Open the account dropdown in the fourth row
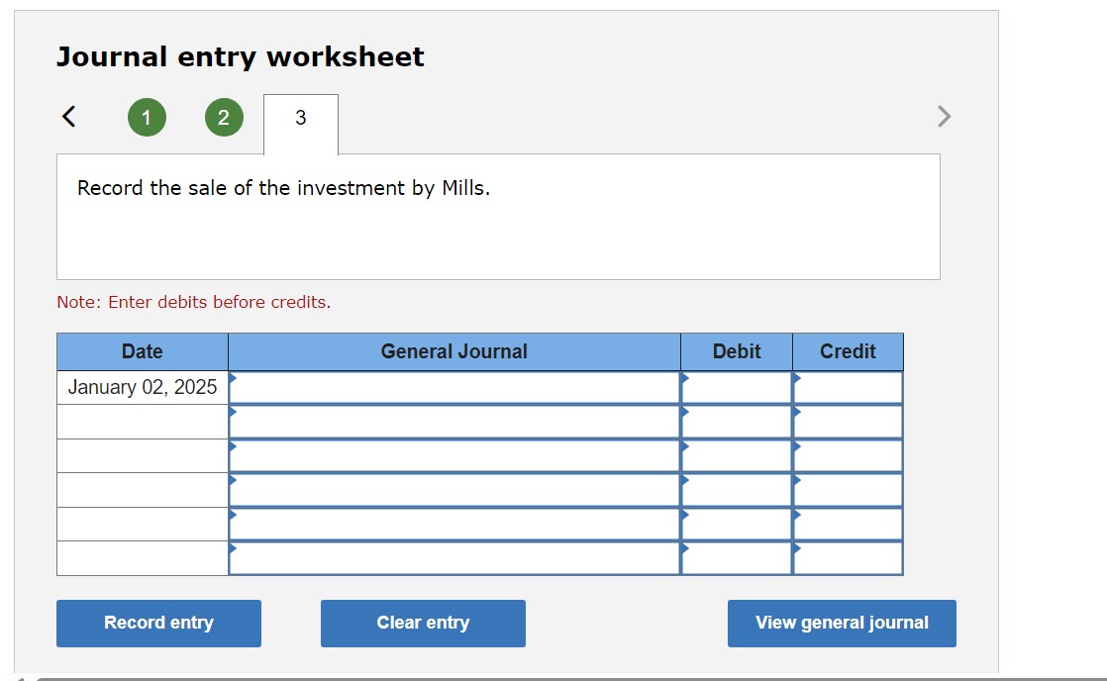This screenshot has width=1107, height=681. [234, 482]
